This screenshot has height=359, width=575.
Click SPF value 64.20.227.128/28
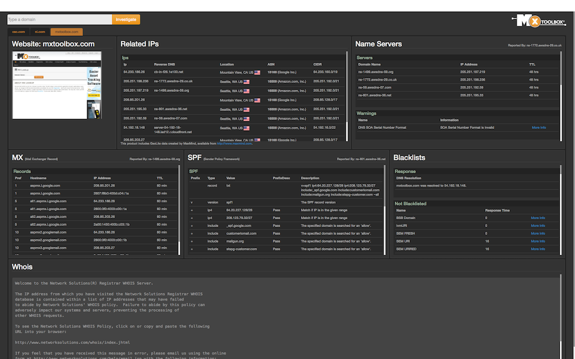point(239,210)
